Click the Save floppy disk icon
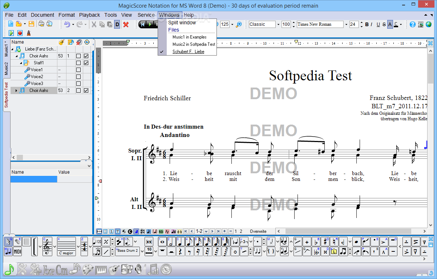Viewport: 437px width, 279px height. pos(31,24)
